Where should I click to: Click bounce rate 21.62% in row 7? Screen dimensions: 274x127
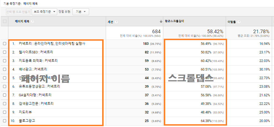pyautogui.click(x=265, y=95)
